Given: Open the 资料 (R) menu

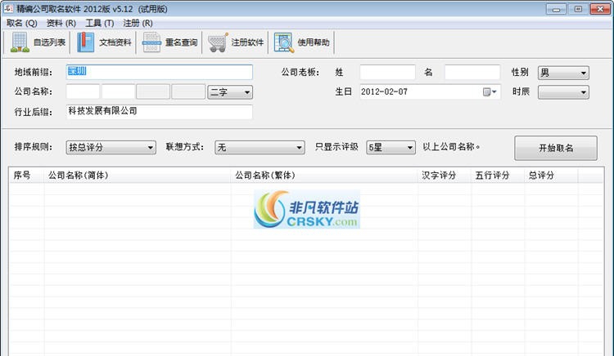Looking at the screenshot, I should point(61,24).
